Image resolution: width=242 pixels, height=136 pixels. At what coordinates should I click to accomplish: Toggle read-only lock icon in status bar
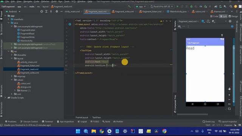point(235,125)
